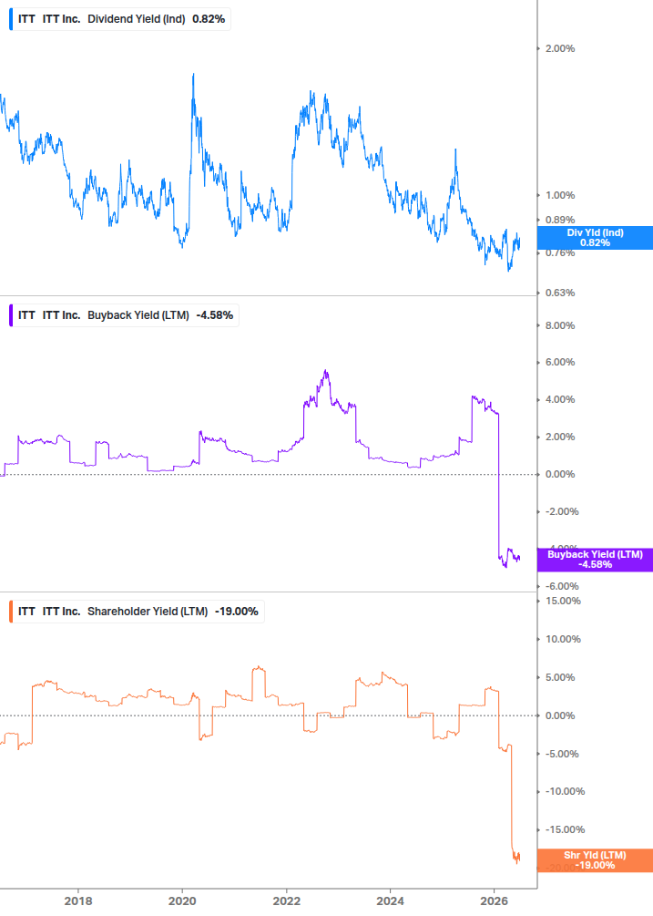Click the 5.00% tick on shareholder yield axis
653x916 pixels.
click(560, 677)
